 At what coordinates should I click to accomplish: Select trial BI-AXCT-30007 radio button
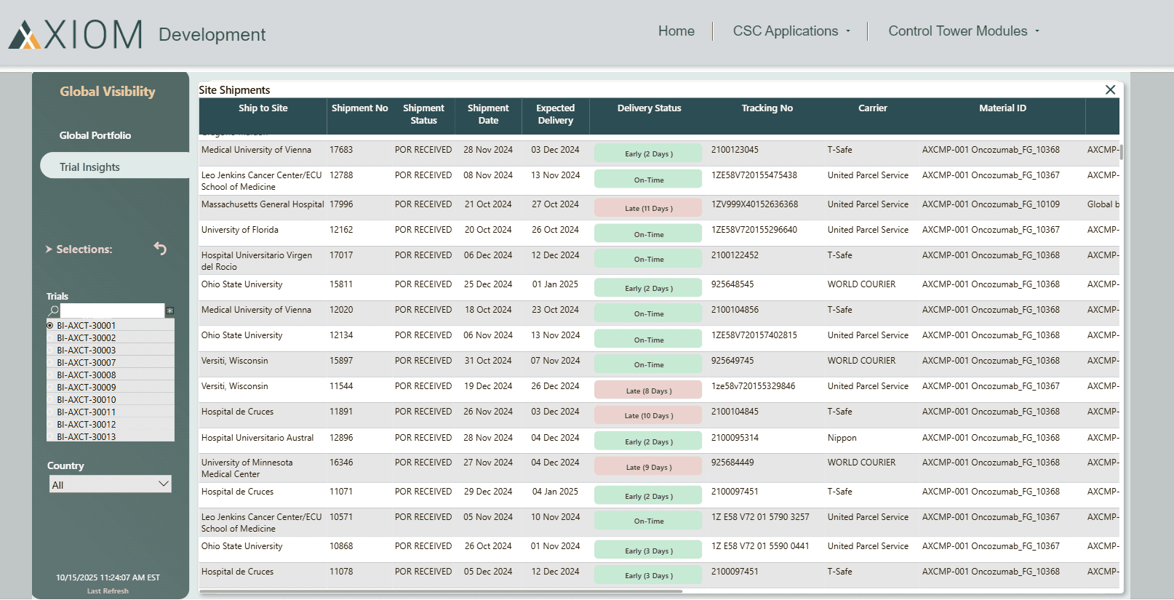click(50, 363)
